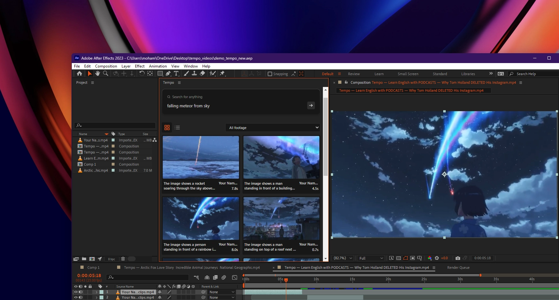This screenshot has width=559, height=300.
Task: Select the Puppet Pin tool
Action: (222, 74)
